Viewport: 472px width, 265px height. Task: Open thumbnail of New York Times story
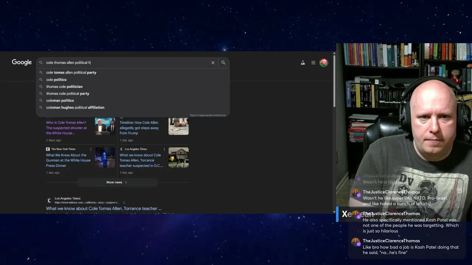coord(105,158)
